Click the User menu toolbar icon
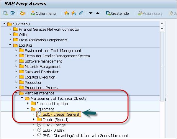The width and height of the screenshot is (177, 139). 6,13
